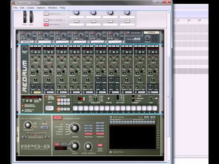This screenshot has width=219, height=164.
Task: Click the RPG-8 Sync rate button
Action: [x=57, y=144]
